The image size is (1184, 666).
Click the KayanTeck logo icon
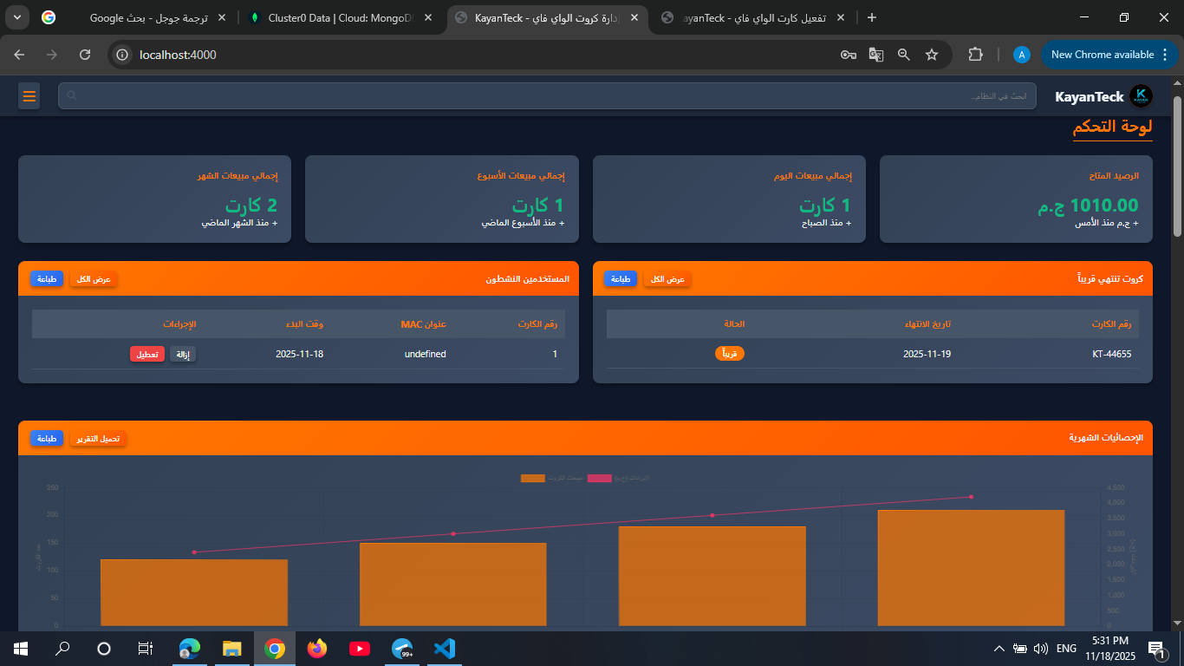pos(1142,96)
